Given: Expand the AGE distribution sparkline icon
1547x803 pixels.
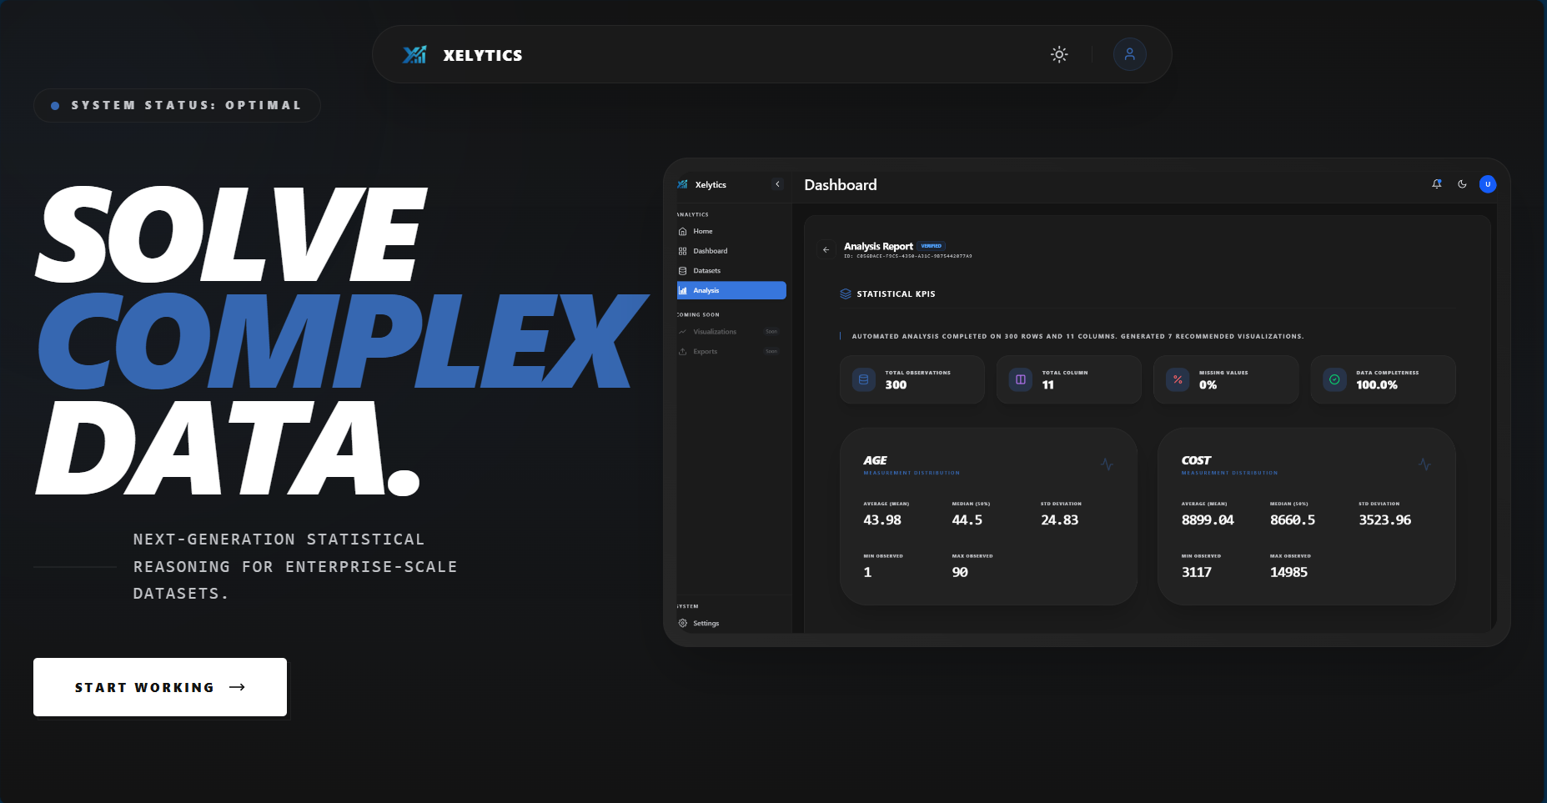Looking at the screenshot, I should (x=1107, y=463).
